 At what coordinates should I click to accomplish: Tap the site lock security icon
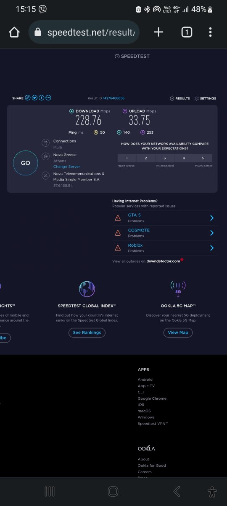38,32
